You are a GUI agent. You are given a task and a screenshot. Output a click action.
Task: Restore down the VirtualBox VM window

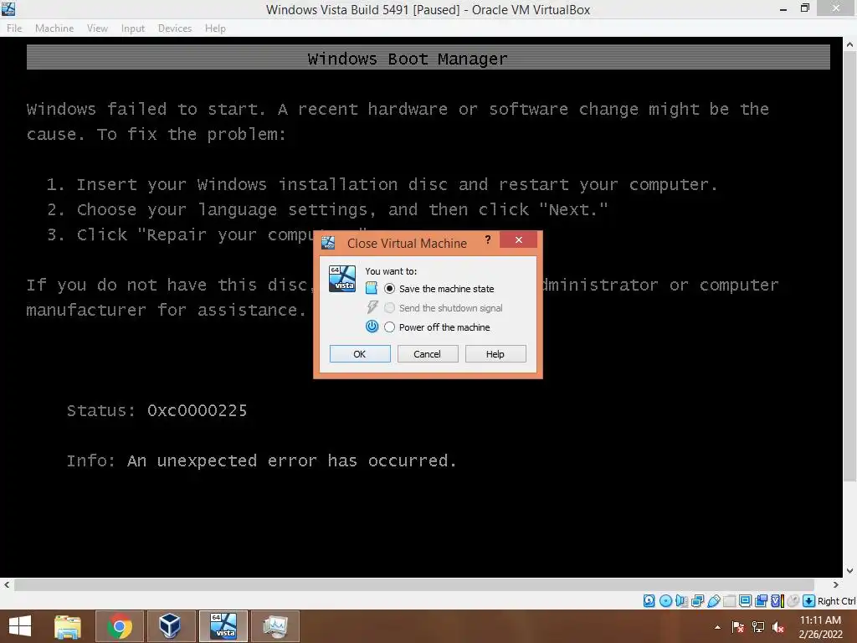(x=805, y=8)
